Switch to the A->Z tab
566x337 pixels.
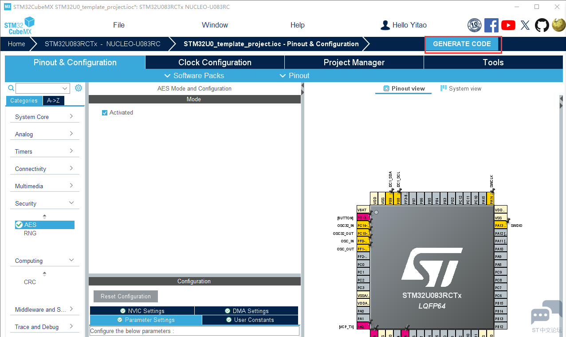coord(54,101)
